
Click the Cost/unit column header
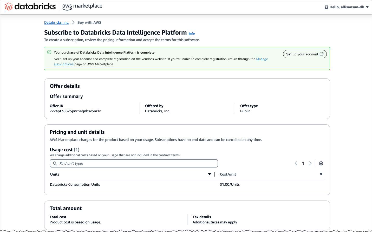[x=228, y=174]
